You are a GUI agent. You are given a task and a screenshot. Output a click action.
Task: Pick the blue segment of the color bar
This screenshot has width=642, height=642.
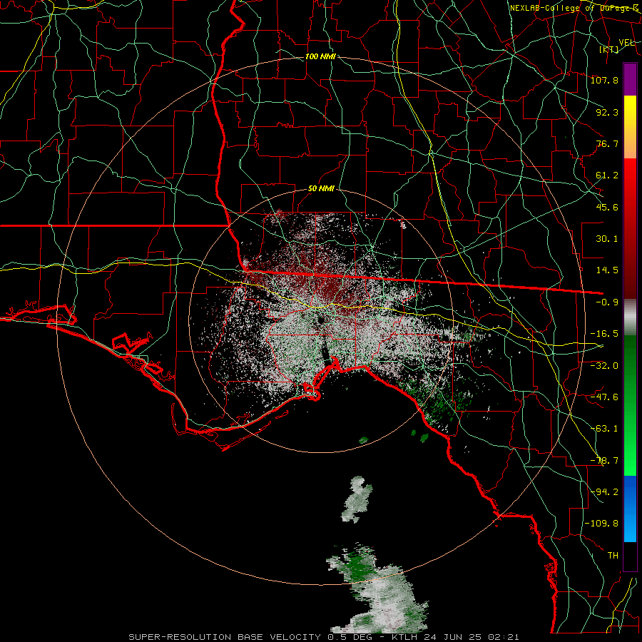coord(630,509)
